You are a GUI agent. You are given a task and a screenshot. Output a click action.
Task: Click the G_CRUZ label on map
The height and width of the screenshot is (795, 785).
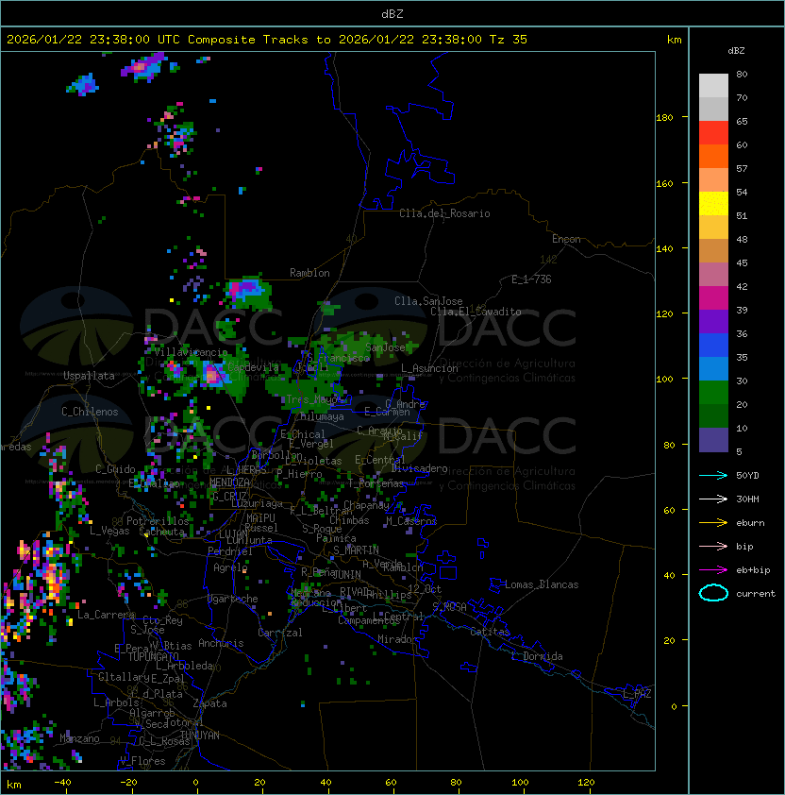pyautogui.click(x=229, y=497)
